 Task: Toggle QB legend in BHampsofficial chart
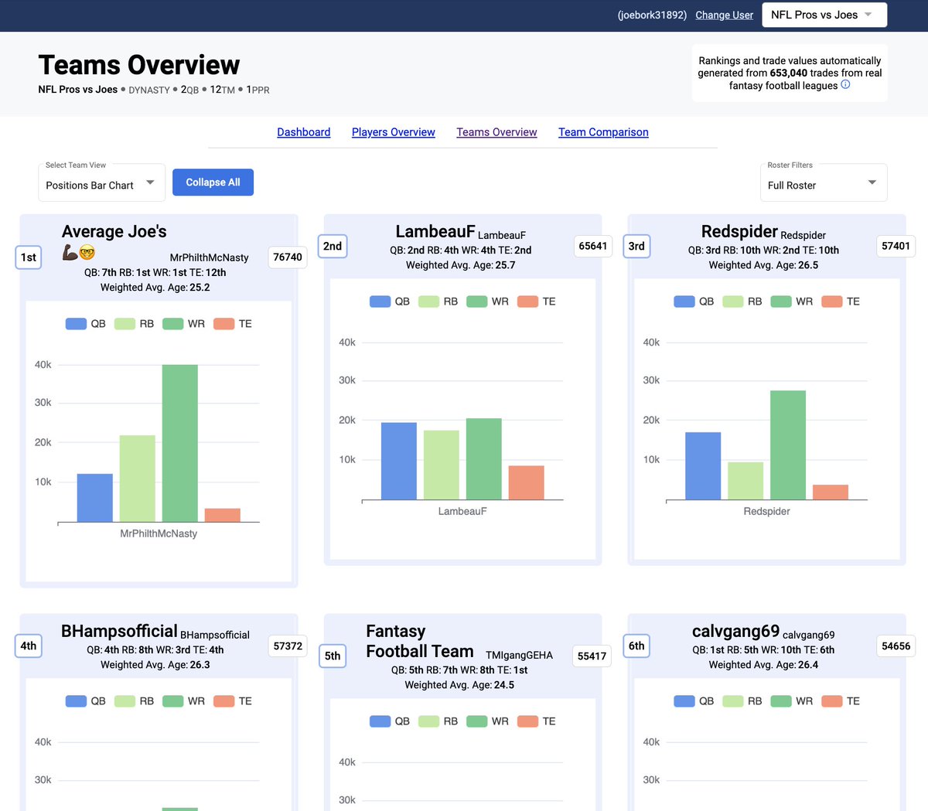(85, 701)
